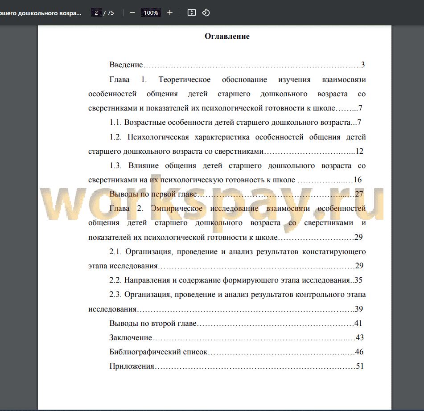
Task: Click the 100% zoom level field
Action: pyautogui.click(x=151, y=13)
